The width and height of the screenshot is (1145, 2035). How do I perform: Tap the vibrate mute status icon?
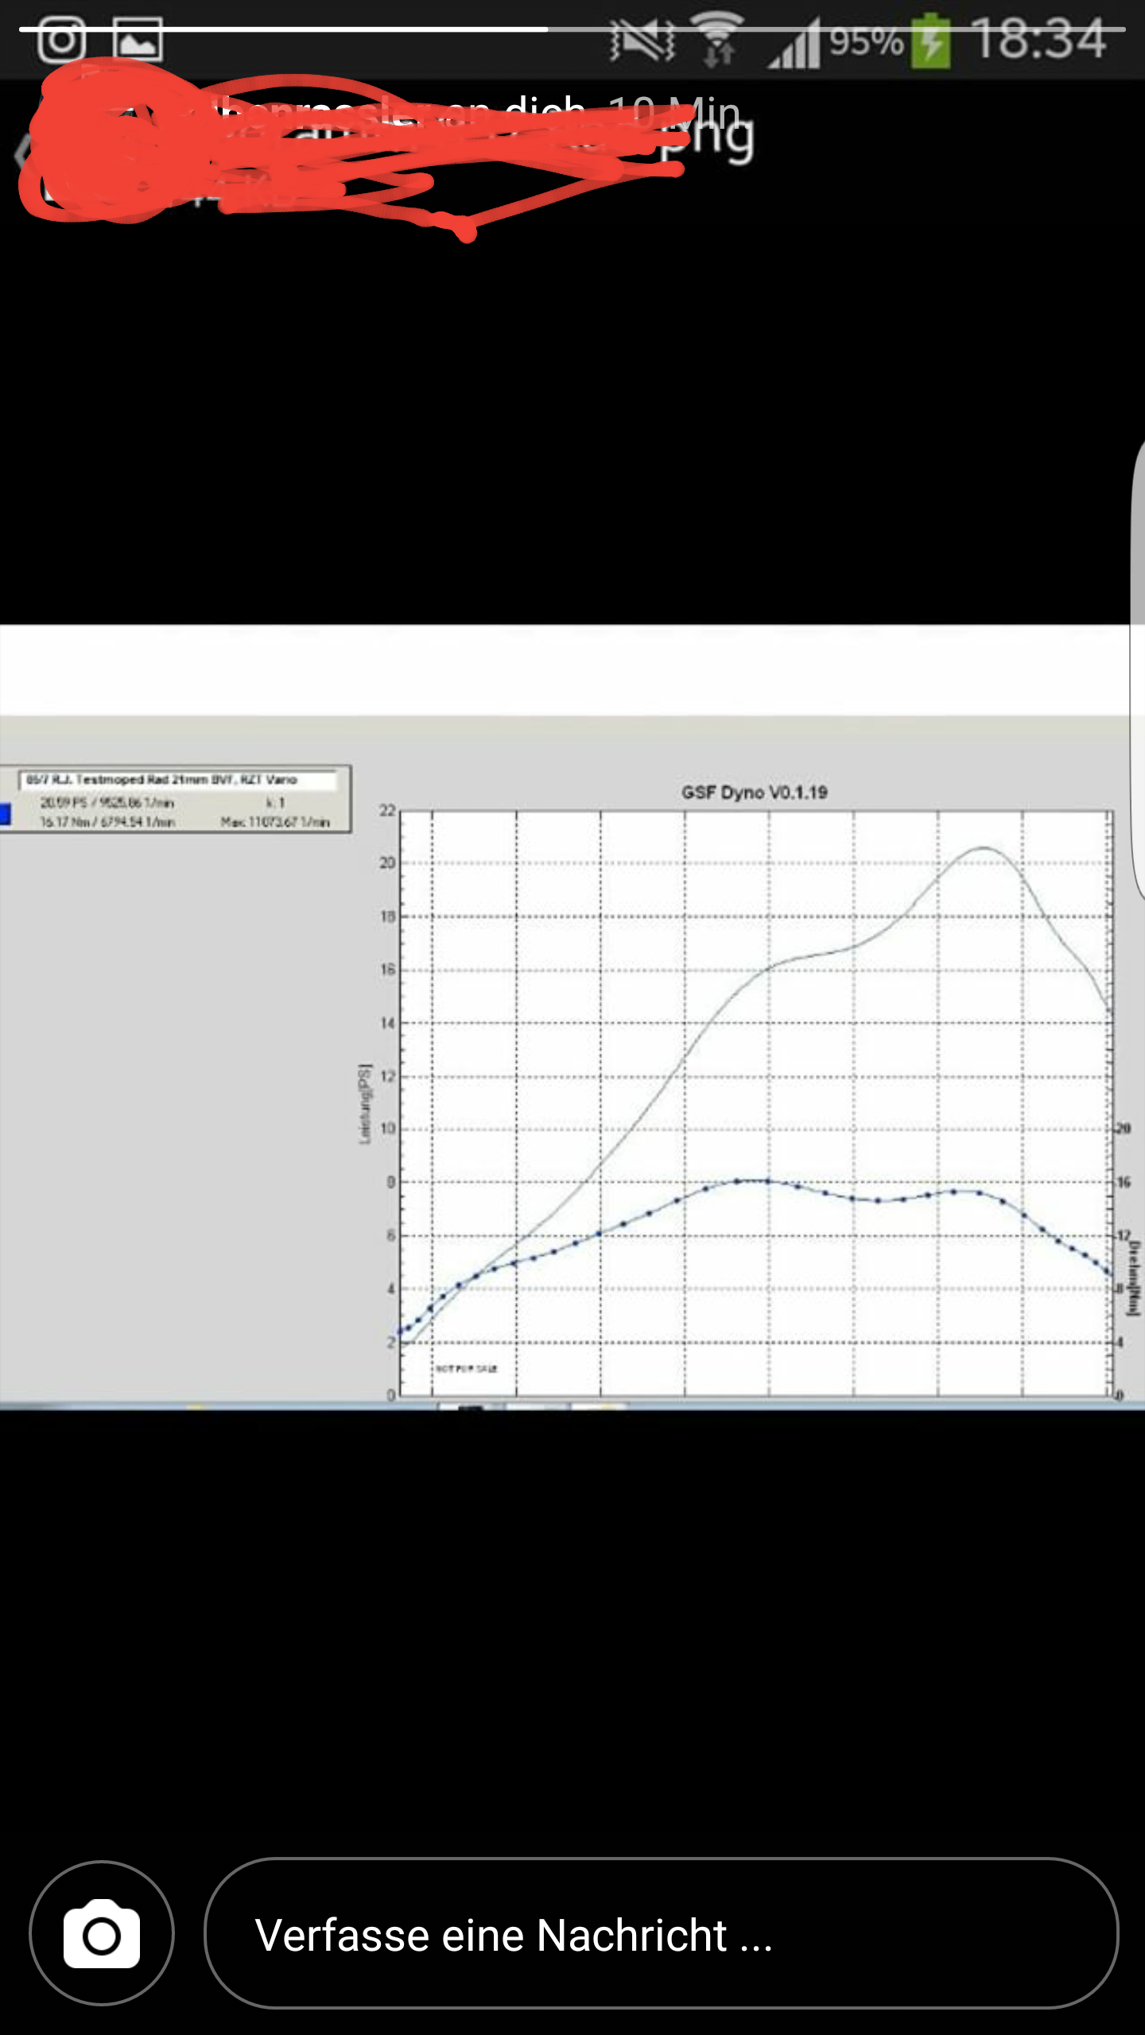coord(642,40)
